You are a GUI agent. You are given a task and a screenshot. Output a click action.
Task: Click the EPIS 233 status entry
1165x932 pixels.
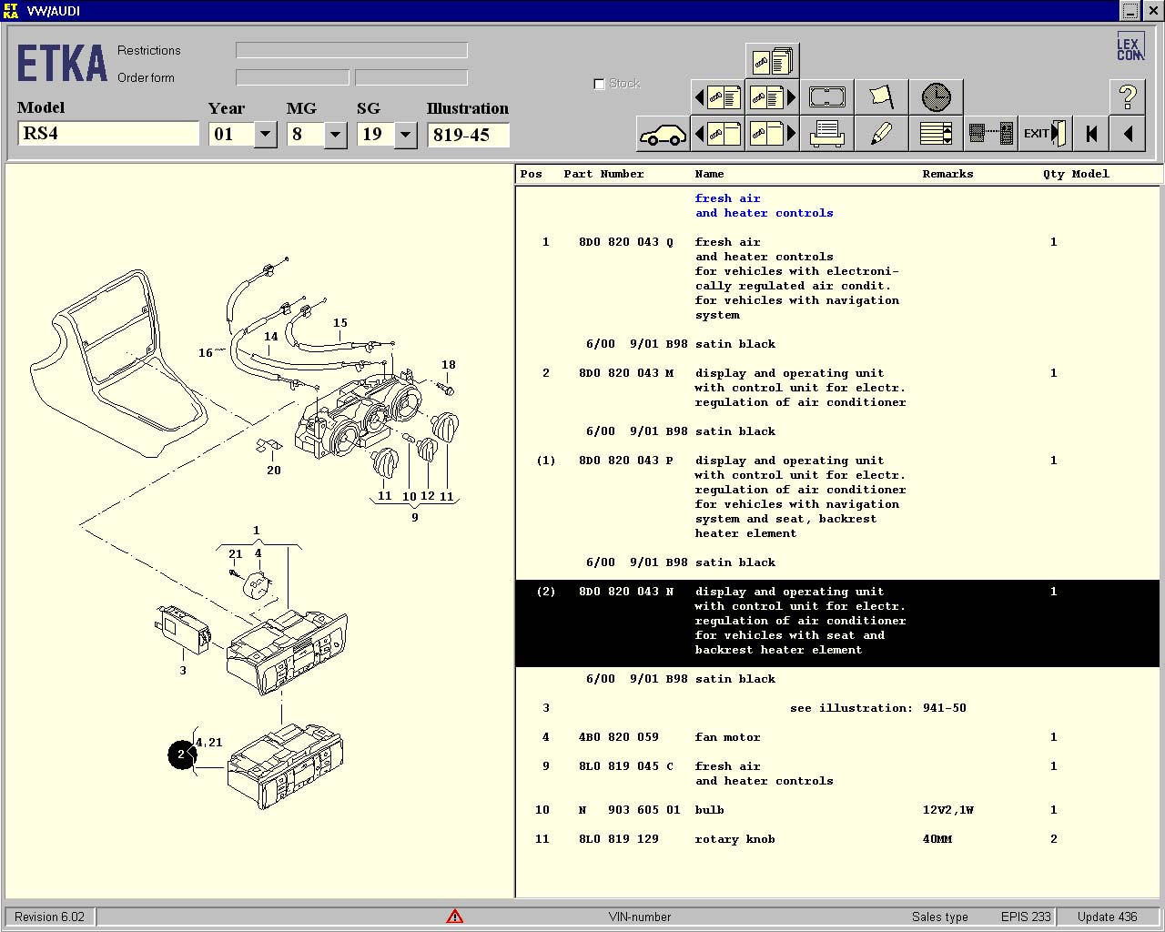tap(1026, 917)
